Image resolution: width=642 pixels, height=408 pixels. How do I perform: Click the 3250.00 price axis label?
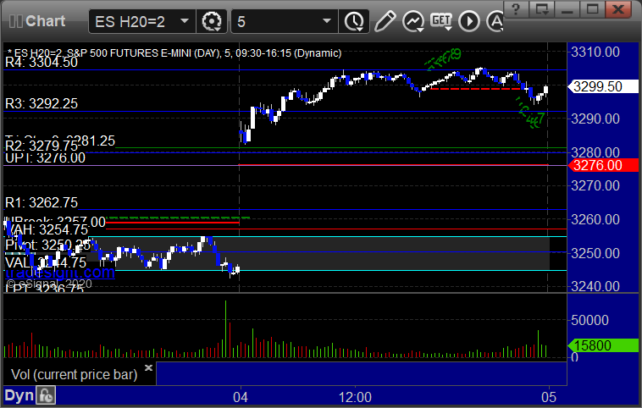[595, 253]
